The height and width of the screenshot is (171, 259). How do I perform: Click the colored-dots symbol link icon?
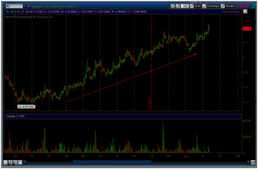pos(28,6)
